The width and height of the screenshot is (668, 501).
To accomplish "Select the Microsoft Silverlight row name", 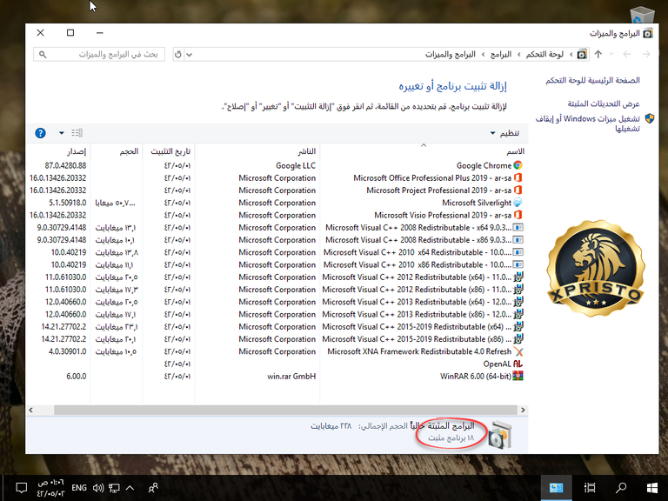I will tap(477, 203).
